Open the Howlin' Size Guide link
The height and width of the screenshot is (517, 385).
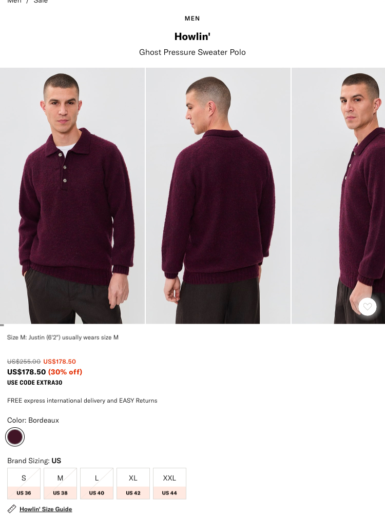(46, 509)
